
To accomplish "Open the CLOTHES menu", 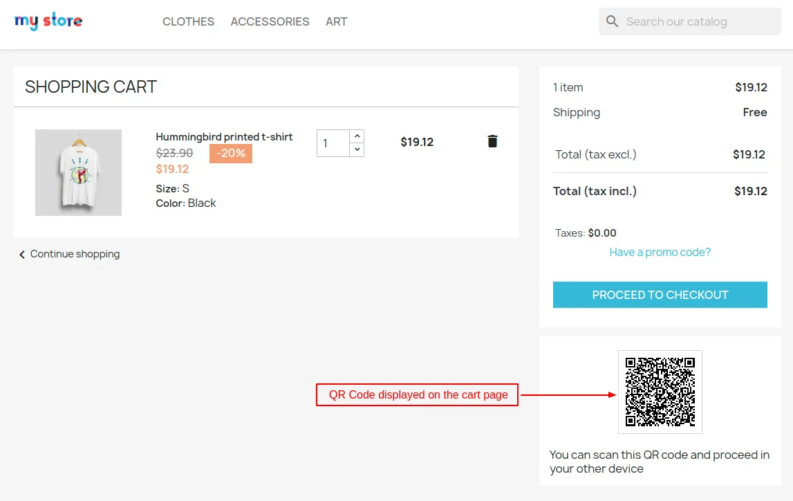I will click(188, 21).
